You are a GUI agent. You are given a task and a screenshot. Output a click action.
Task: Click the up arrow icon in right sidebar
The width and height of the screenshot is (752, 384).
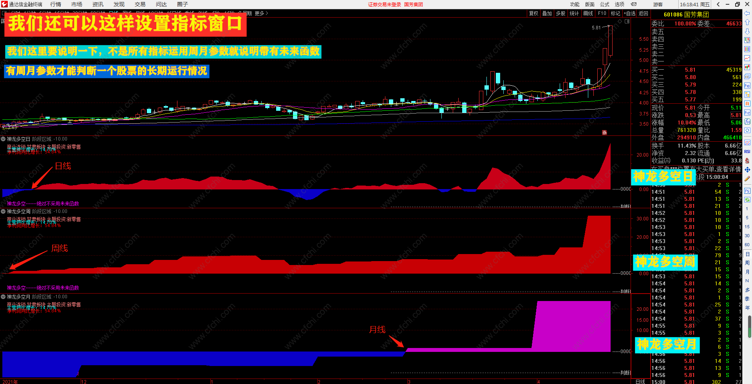pyautogui.click(x=747, y=22)
